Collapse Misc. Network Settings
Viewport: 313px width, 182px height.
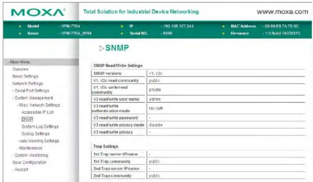pos(40,105)
